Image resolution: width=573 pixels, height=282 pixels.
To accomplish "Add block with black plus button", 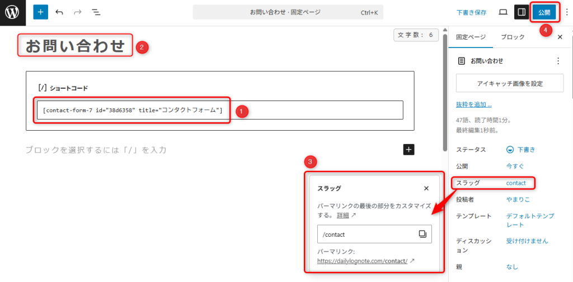I will click(408, 149).
